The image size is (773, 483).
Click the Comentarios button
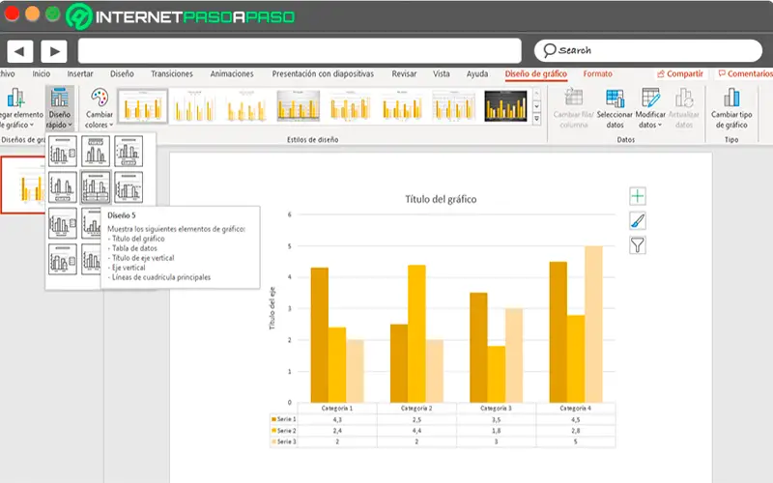tap(745, 73)
